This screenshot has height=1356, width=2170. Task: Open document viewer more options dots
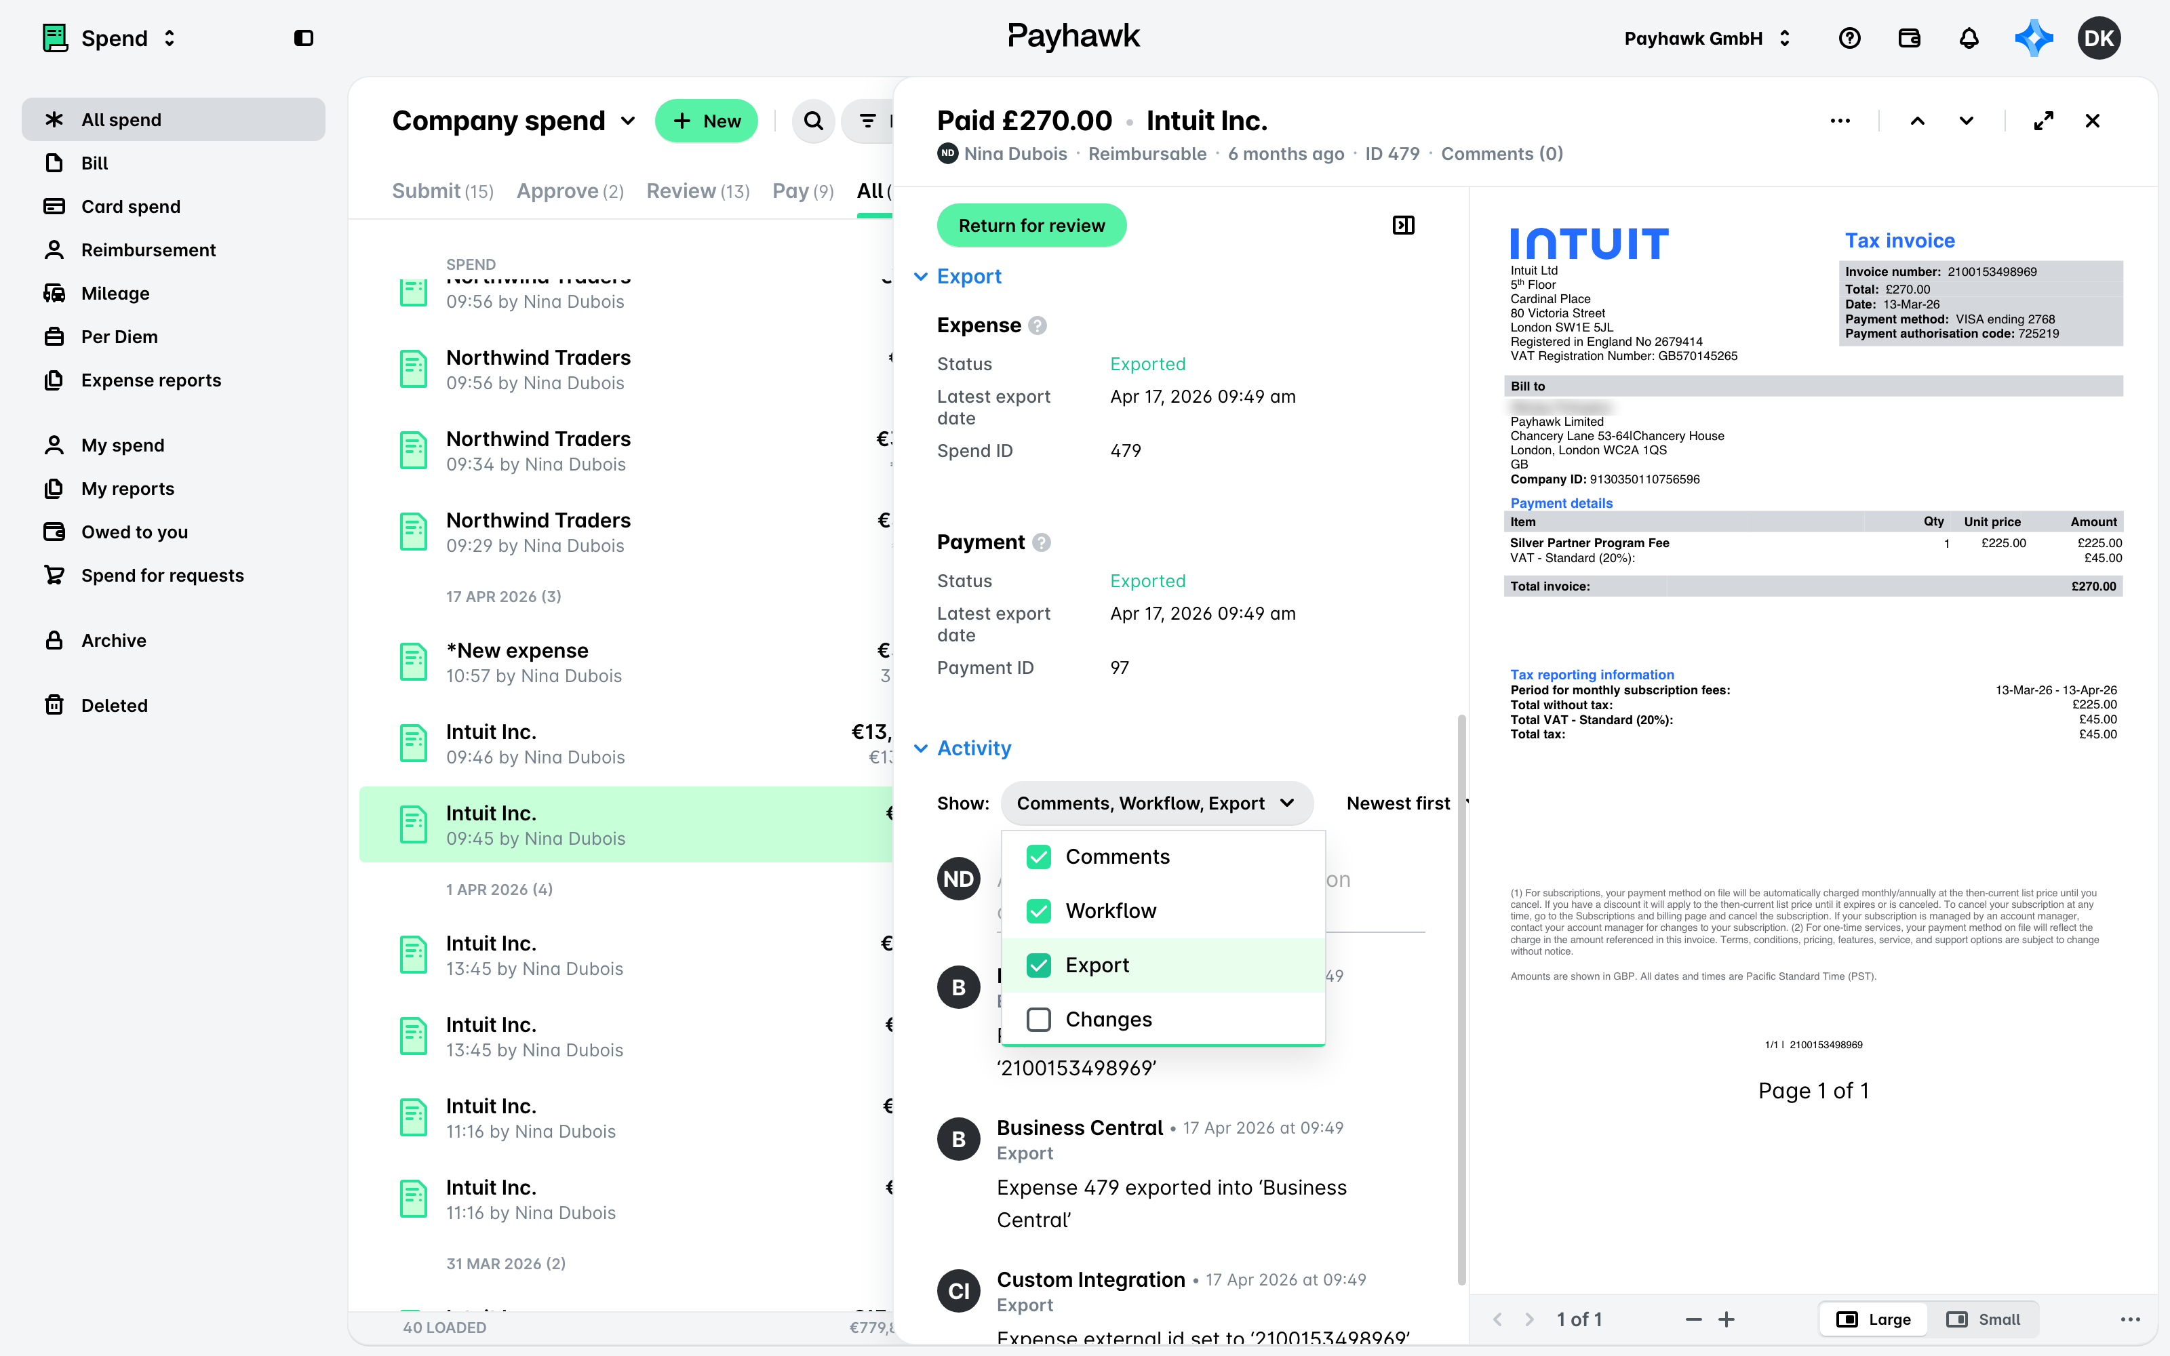2131,1319
